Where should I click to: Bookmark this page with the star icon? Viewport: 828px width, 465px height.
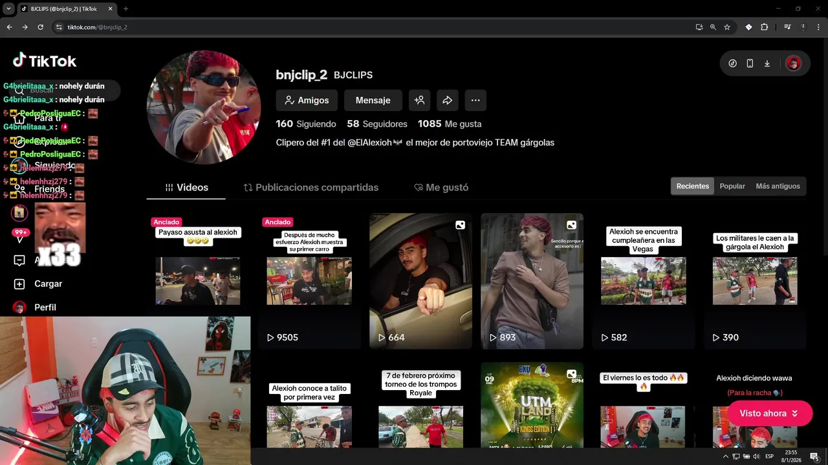[727, 27]
